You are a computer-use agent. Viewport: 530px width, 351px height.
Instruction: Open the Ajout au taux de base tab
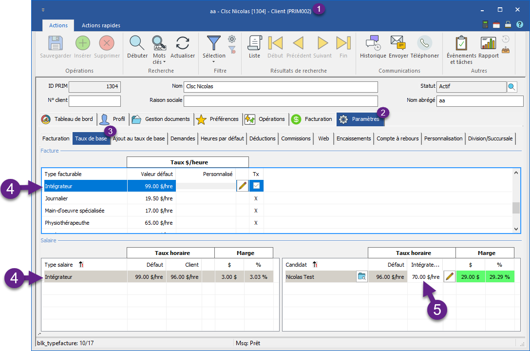pos(139,138)
